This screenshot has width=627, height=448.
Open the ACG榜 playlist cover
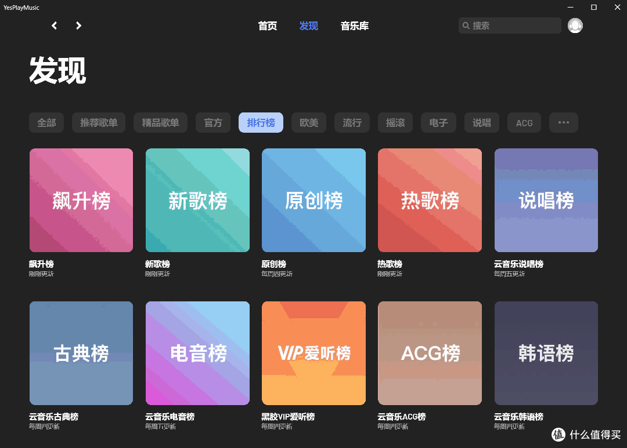click(430, 353)
